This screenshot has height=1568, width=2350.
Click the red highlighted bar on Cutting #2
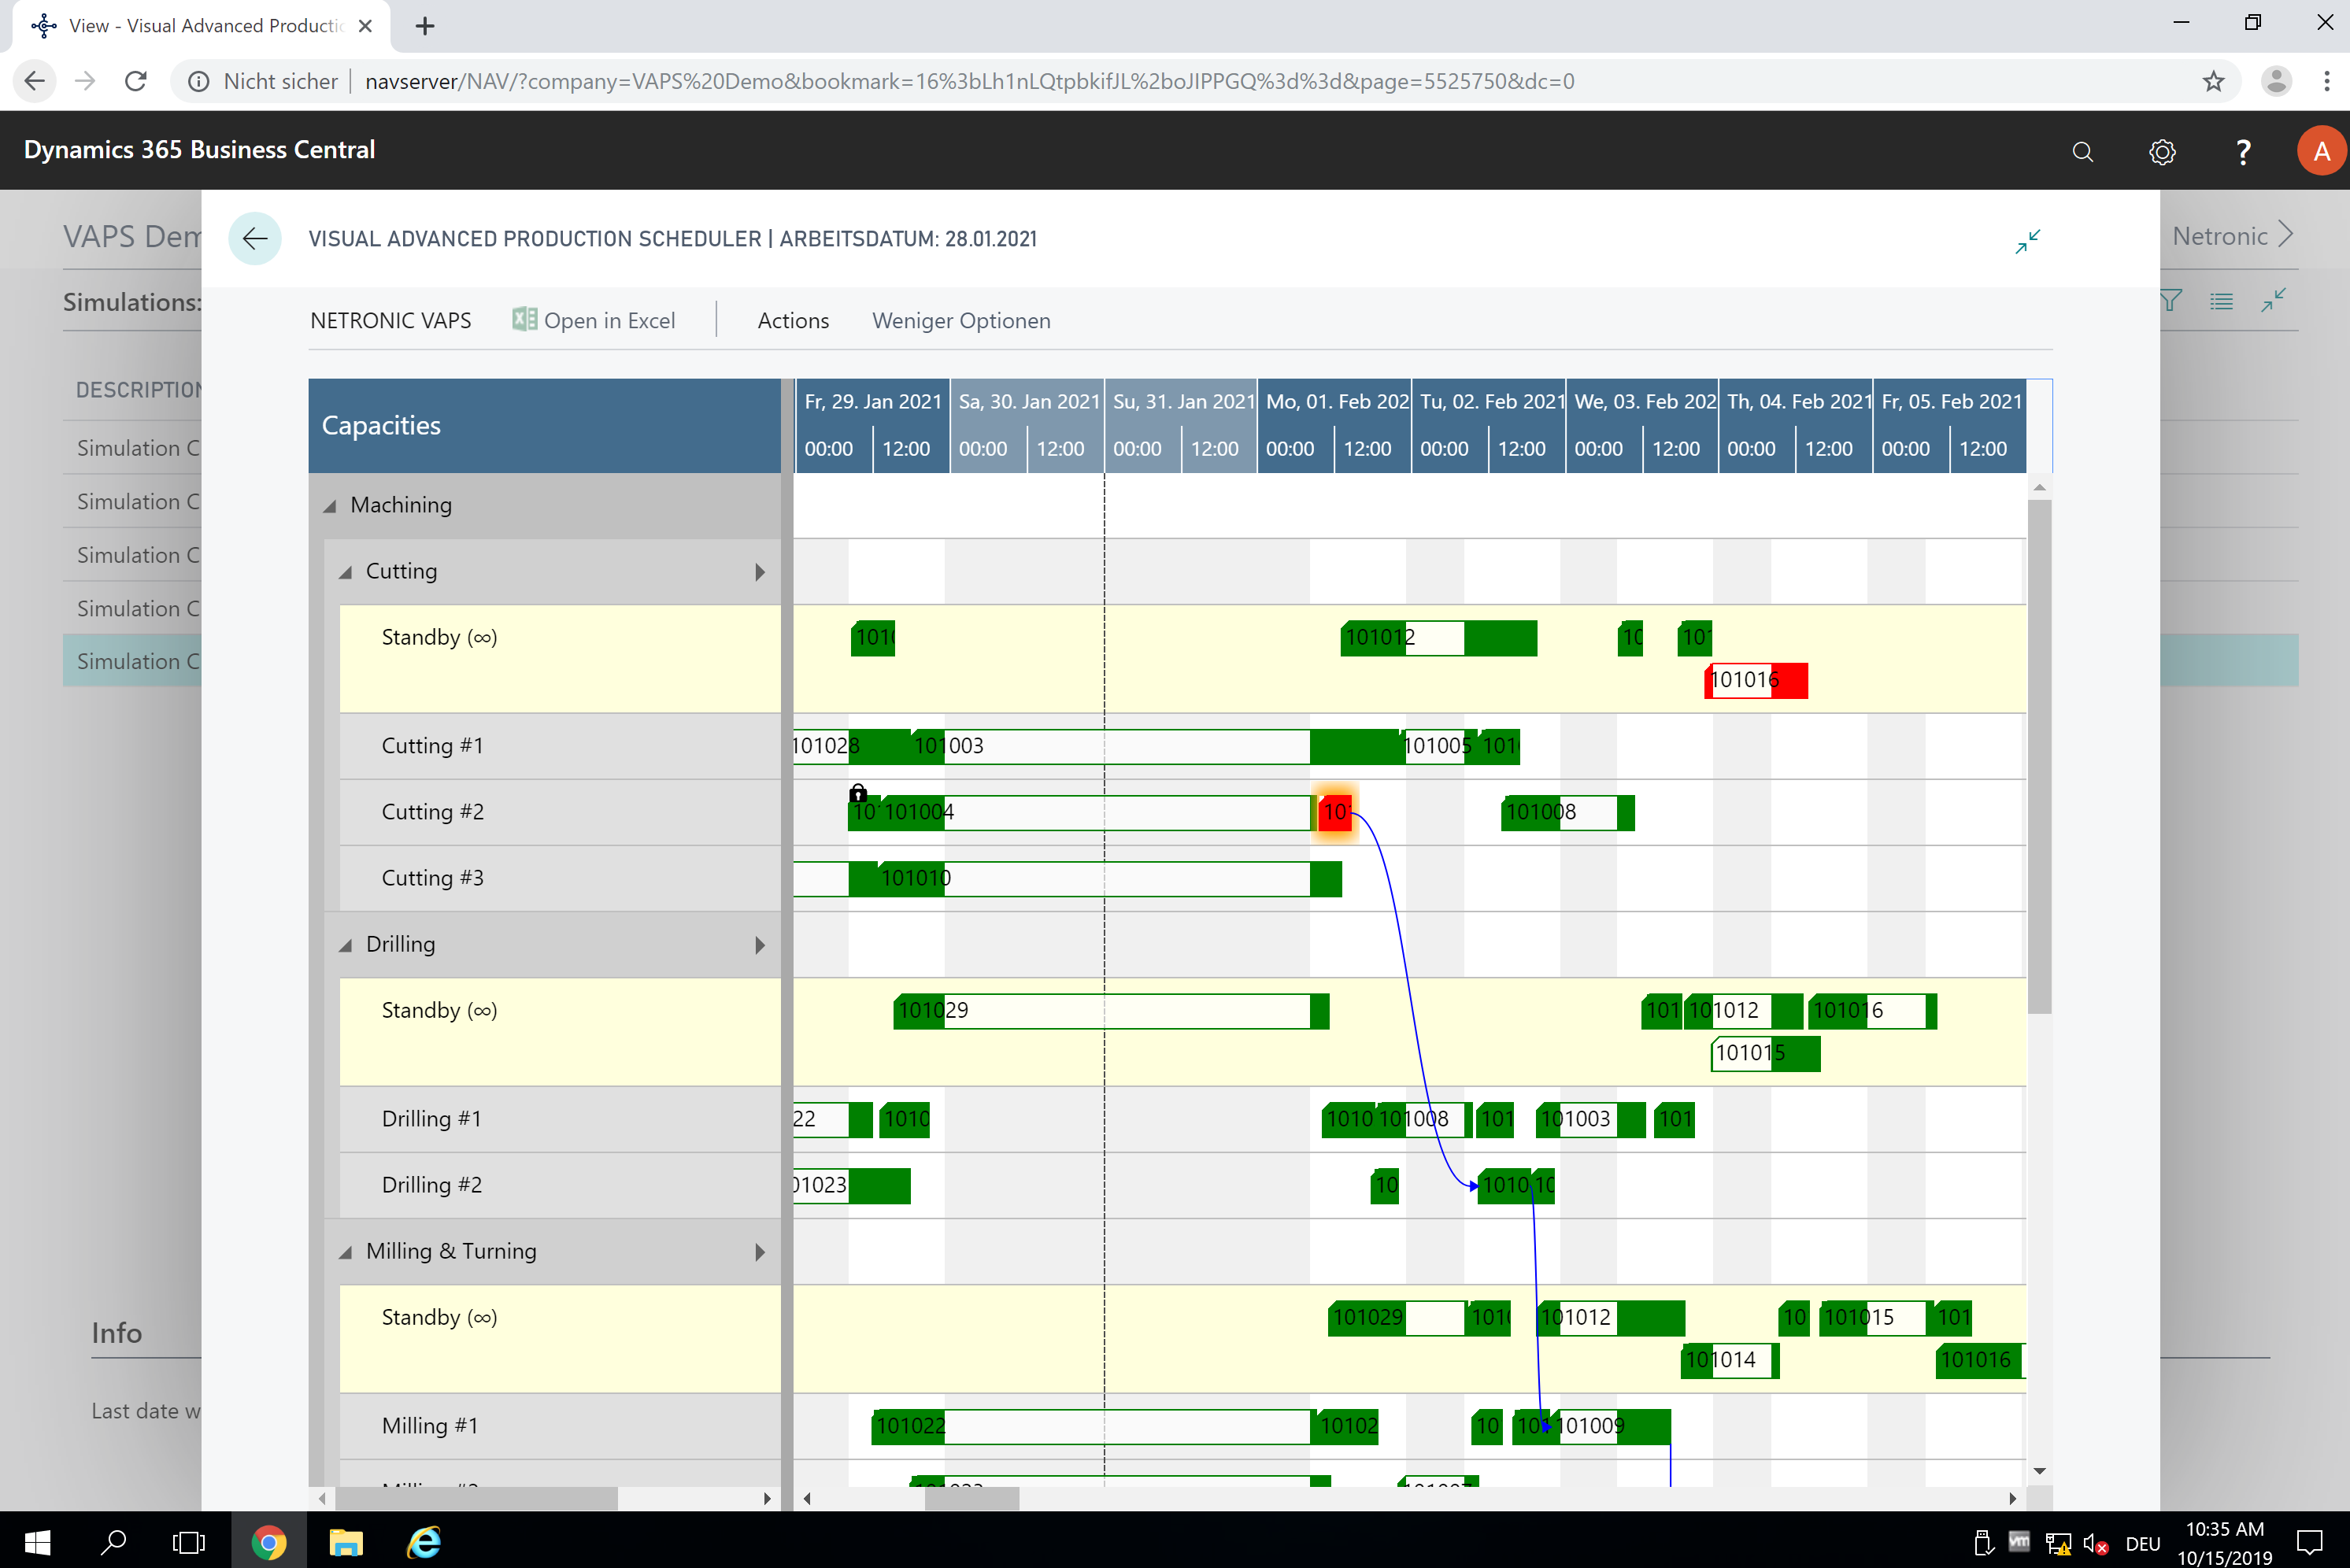point(1335,812)
